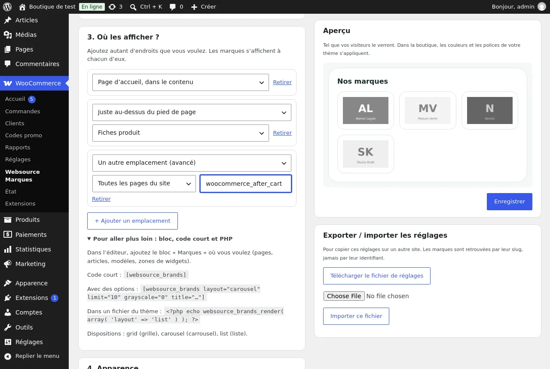Open the Toutes les pages du site dropdown
550x369 pixels.
tap(144, 184)
